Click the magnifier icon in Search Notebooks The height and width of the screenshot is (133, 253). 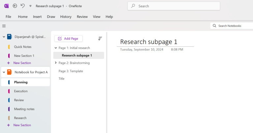(214, 26)
